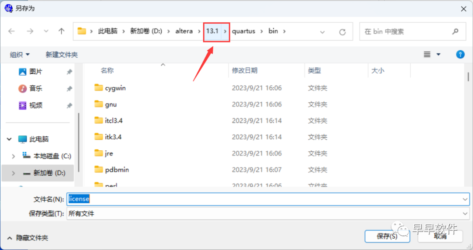Open the 组织 menu
This screenshot has height=250, width=473.
[20, 55]
